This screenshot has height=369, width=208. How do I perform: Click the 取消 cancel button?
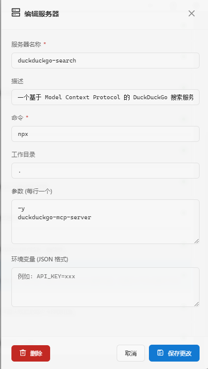tap(131, 353)
